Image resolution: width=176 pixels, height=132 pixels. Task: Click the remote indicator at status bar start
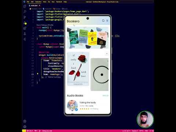tap(24, 131)
